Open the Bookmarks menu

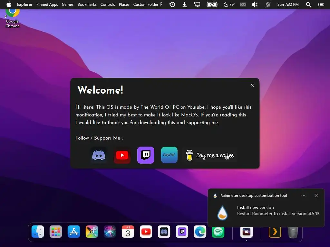pyautogui.click(x=87, y=5)
